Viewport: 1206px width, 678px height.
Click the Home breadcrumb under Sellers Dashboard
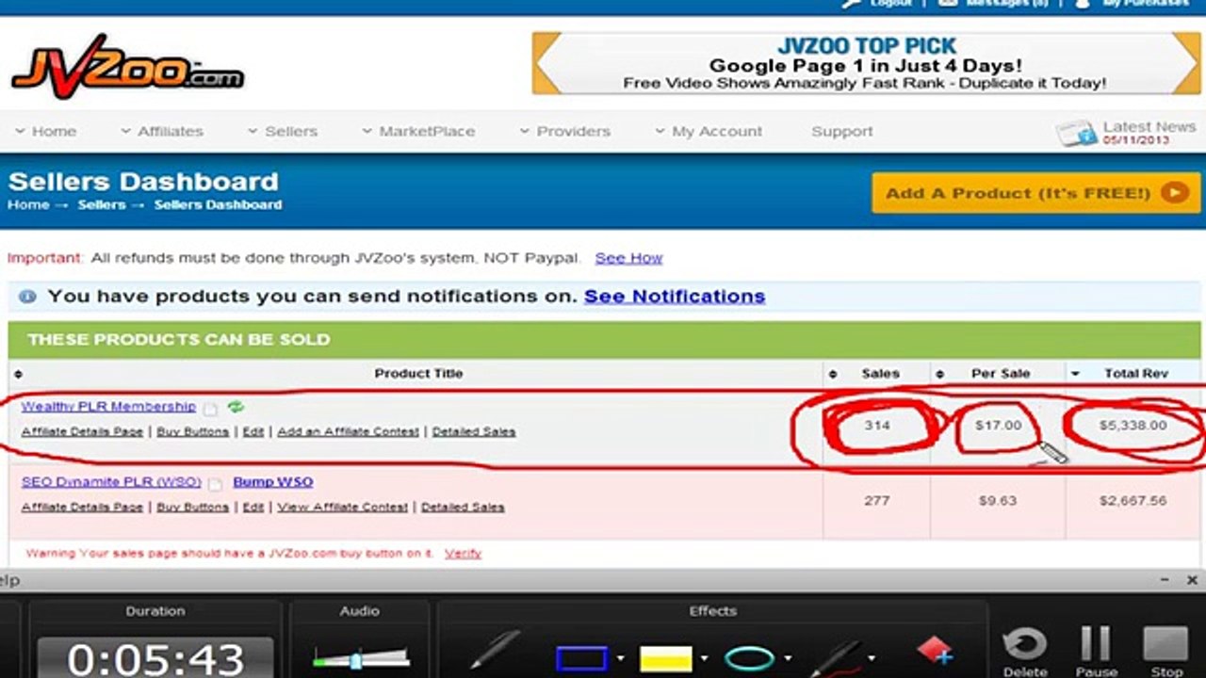click(x=27, y=204)
